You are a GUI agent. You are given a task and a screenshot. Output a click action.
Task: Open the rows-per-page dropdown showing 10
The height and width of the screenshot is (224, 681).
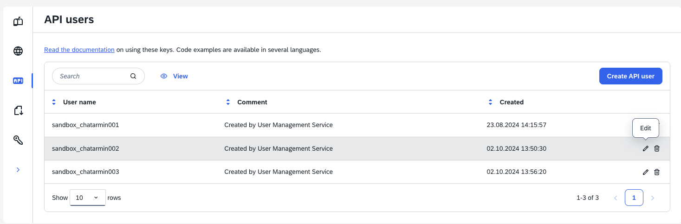click(x=87, y=198)
